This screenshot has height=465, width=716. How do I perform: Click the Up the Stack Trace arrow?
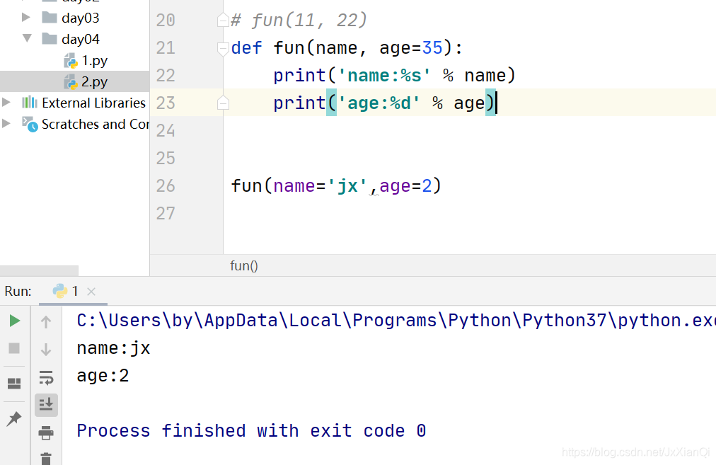[x=46, y=321]
